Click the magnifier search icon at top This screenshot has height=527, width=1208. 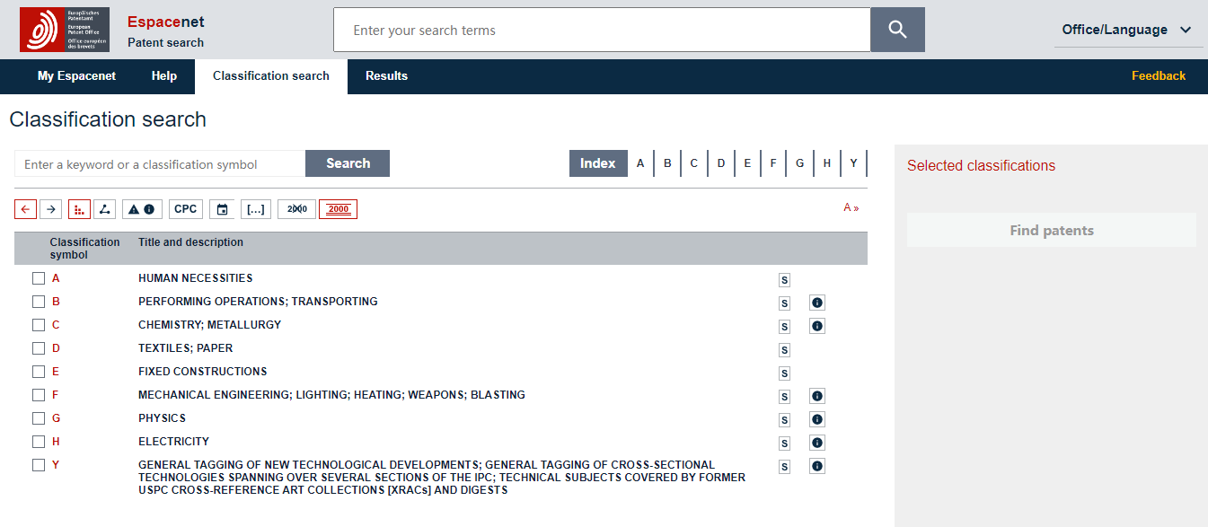[897, 30]
